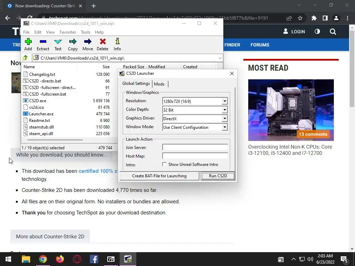
Task: Open the Chrome tab search chevron
Action: pyautogui.click(x=299, y=5)
